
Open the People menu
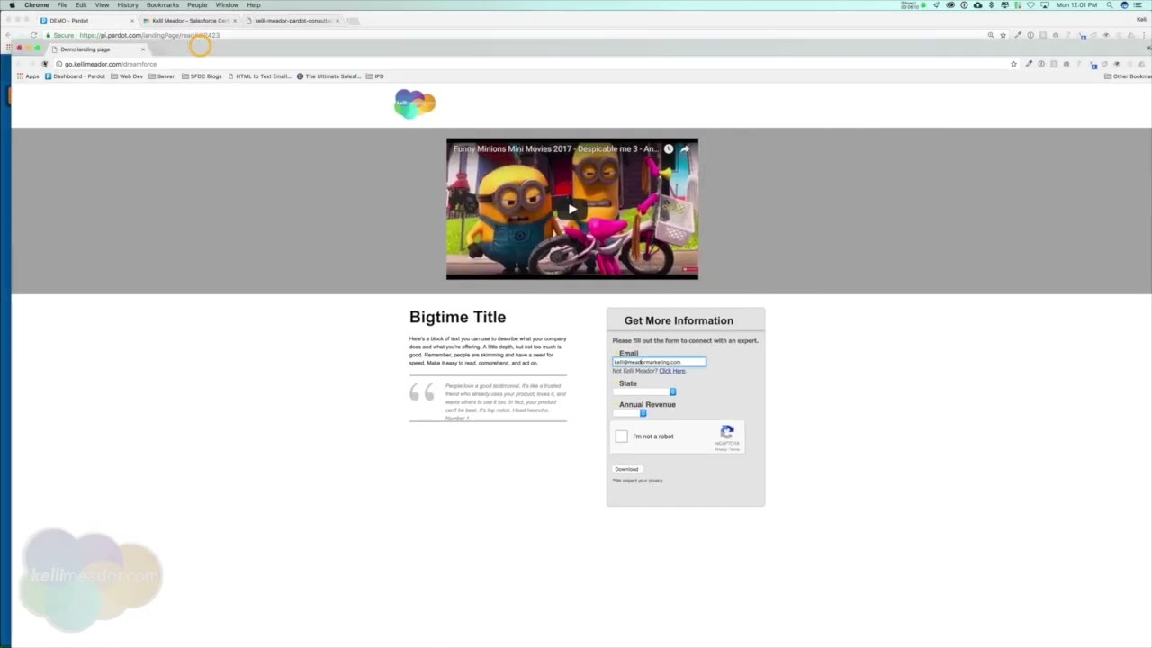click(x=197, y=5)
